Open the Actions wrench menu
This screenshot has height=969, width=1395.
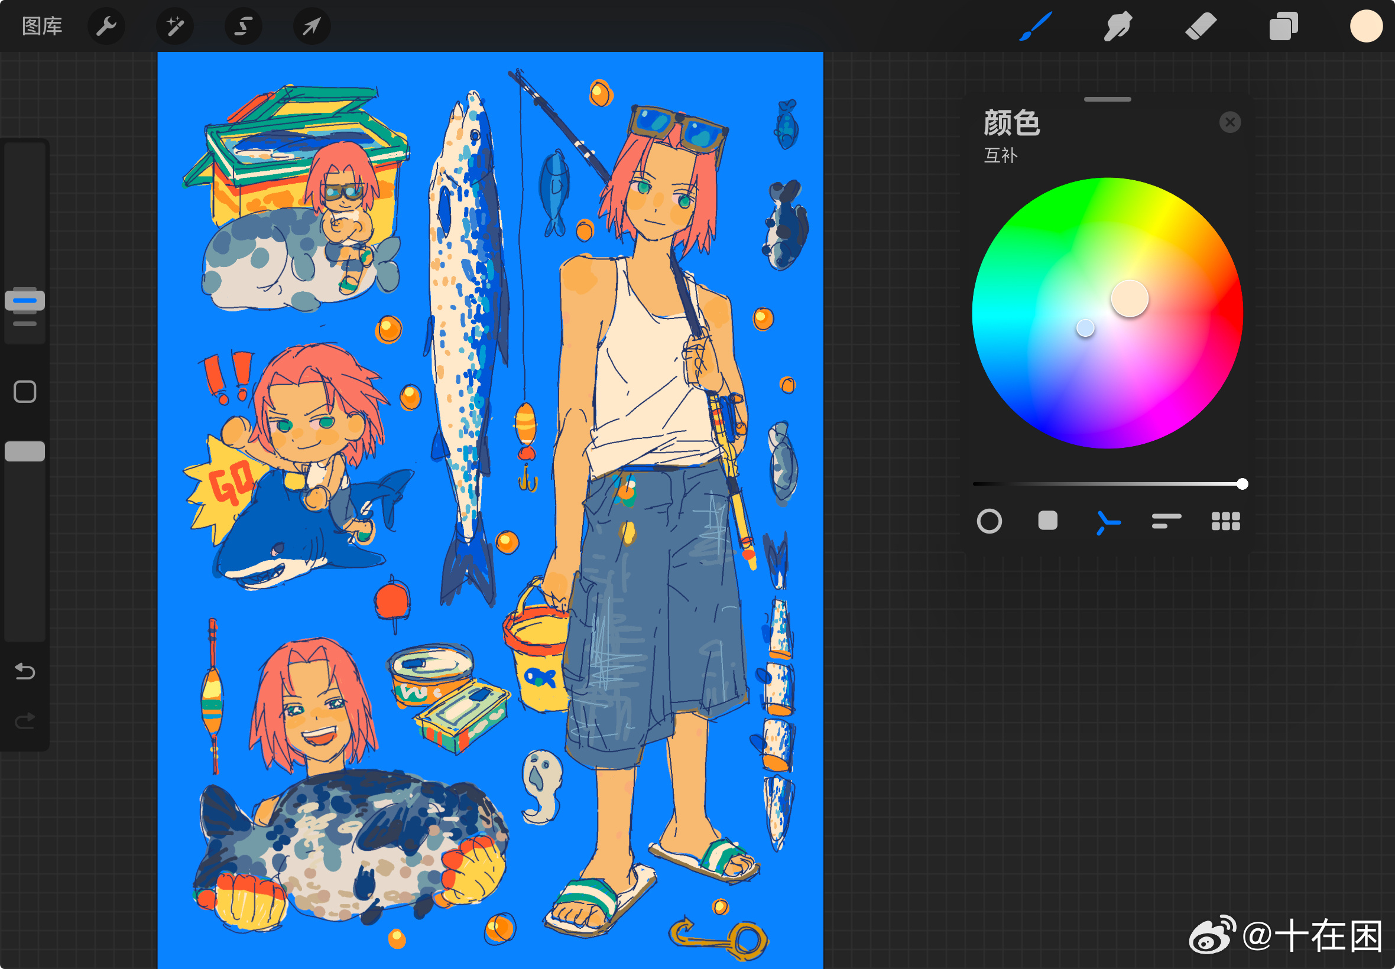(106, 26)
